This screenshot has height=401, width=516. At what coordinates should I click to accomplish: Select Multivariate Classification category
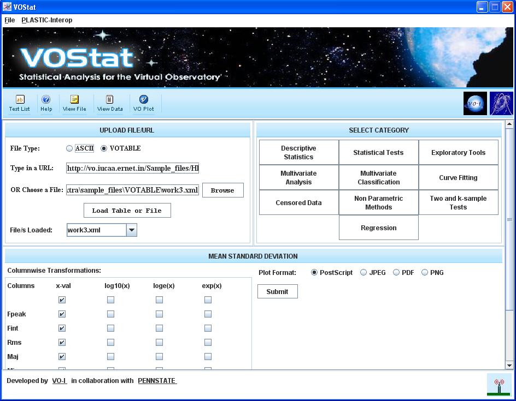pyautogui.click(x=378, y=177)
